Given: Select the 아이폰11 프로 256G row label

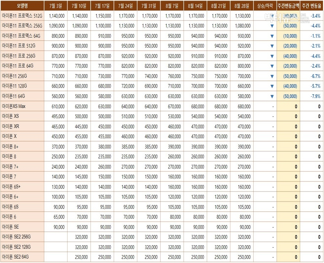Looking at the screenshot, I should 19,56.
